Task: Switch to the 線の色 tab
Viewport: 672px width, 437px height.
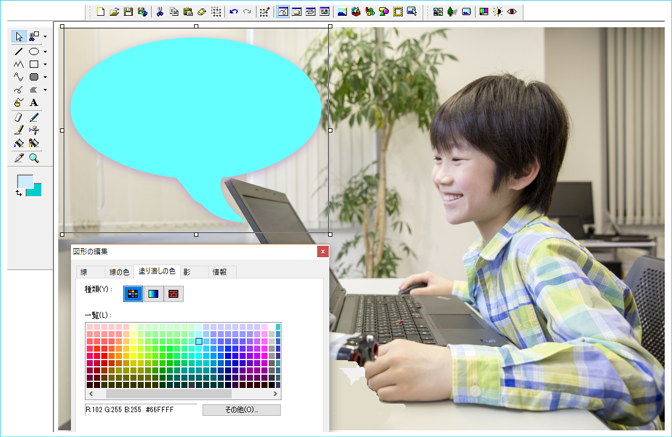Action: click(118, 272)
